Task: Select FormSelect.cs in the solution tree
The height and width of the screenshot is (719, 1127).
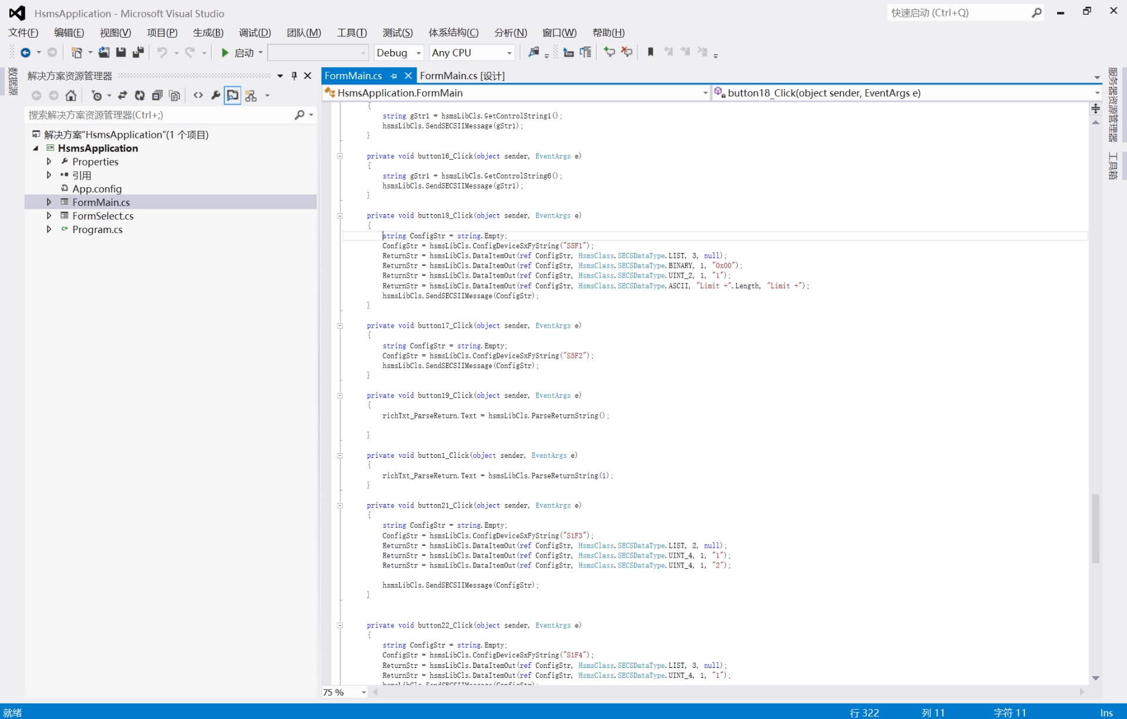Action: (103, 216)
